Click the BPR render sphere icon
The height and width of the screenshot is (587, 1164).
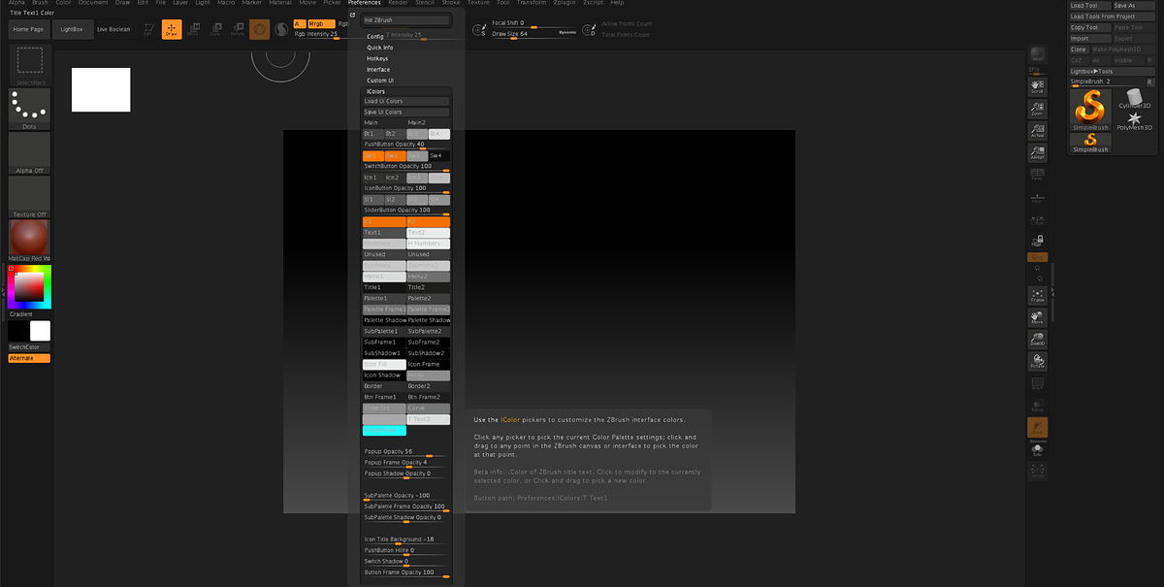[1038, 54]
